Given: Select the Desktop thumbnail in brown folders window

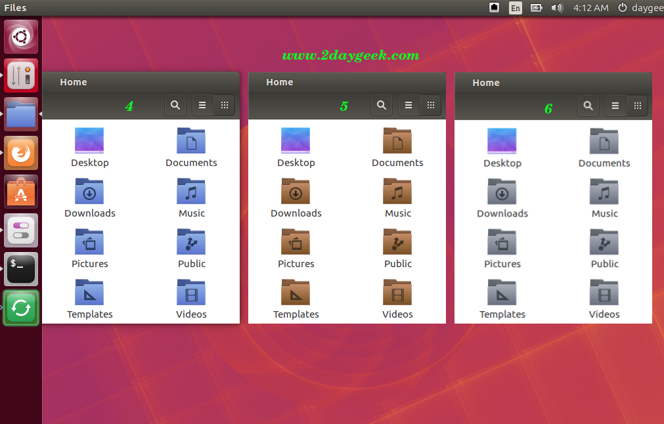Looking at the screenshot, I should pos(296,141).
